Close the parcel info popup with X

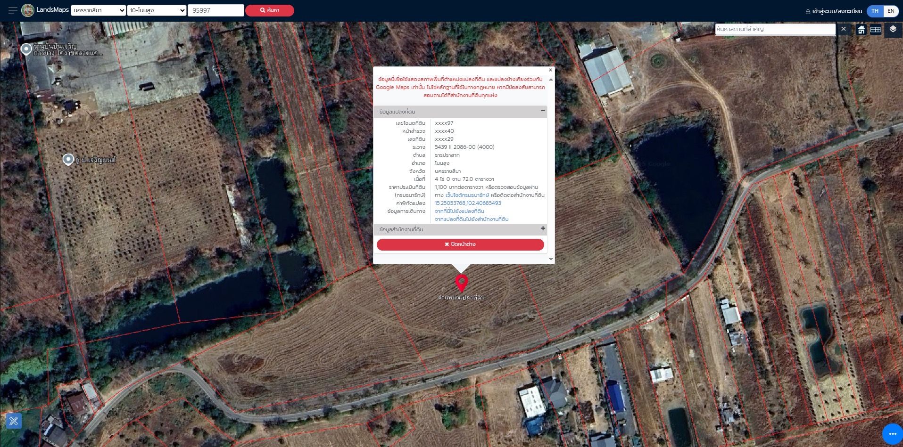pyautogui.click(x=550, y=70)
